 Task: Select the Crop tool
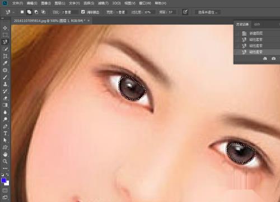click(5, 56)
